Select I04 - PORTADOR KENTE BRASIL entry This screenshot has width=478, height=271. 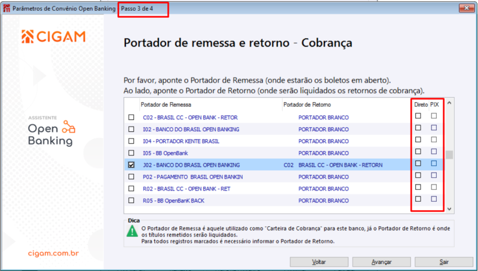point(181,141)
